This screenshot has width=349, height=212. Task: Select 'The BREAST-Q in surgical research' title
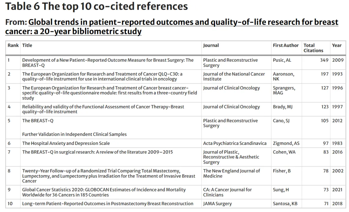[x=98, y=152]
